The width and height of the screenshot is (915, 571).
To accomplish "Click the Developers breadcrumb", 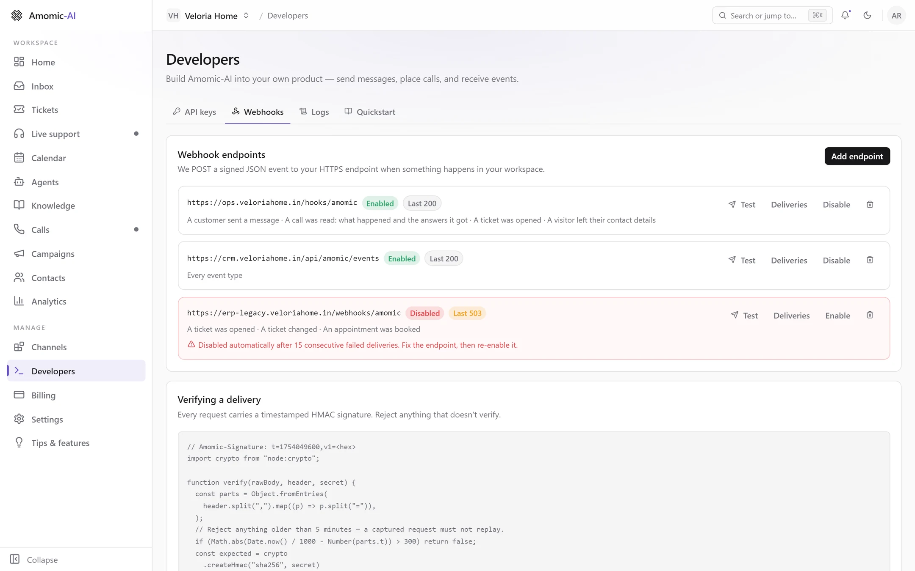I will (x=288, y=16).
